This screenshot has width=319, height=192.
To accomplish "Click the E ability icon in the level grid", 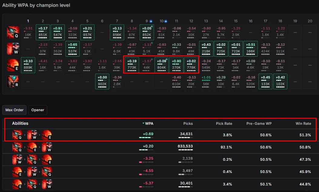I will [x=13, y=65].
